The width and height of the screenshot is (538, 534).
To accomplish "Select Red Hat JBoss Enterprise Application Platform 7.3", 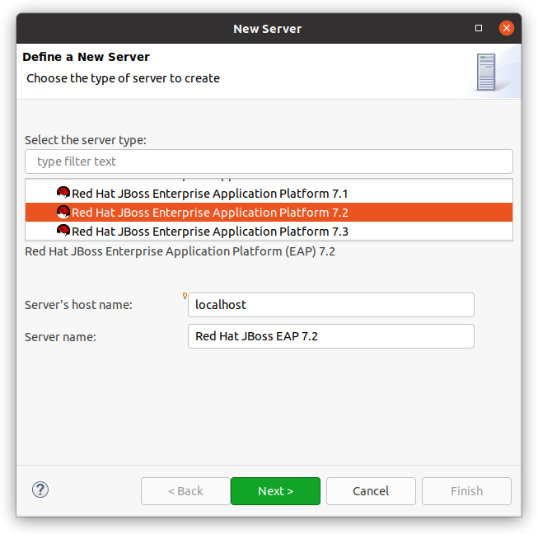I will (x=269, y=231).
